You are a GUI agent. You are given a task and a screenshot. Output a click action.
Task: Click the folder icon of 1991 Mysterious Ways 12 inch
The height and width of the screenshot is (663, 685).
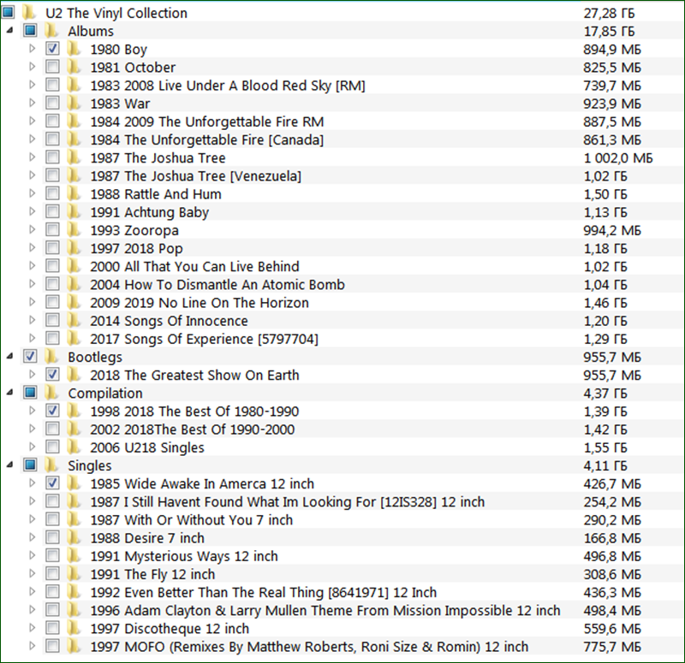click(74, 555)
